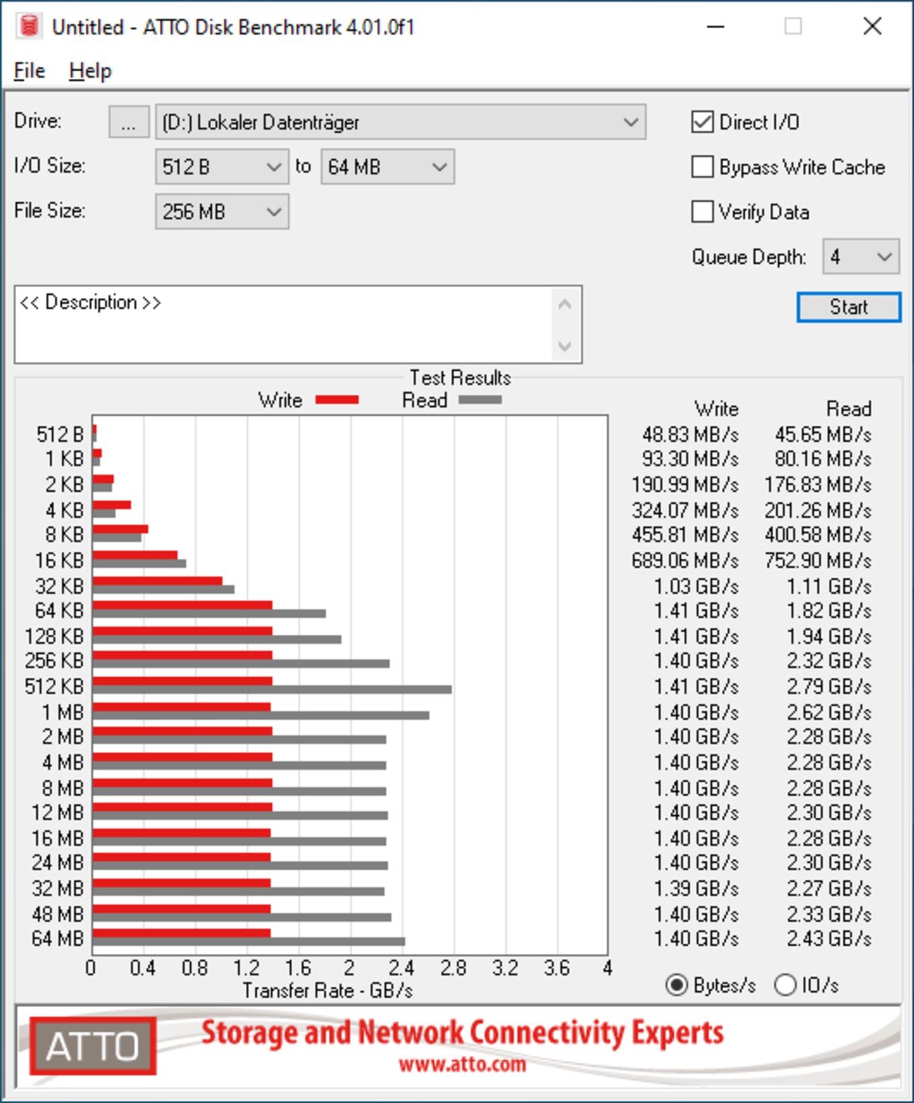
Task: Click the 324.07 MB/s write result
Action: point(685,510)
